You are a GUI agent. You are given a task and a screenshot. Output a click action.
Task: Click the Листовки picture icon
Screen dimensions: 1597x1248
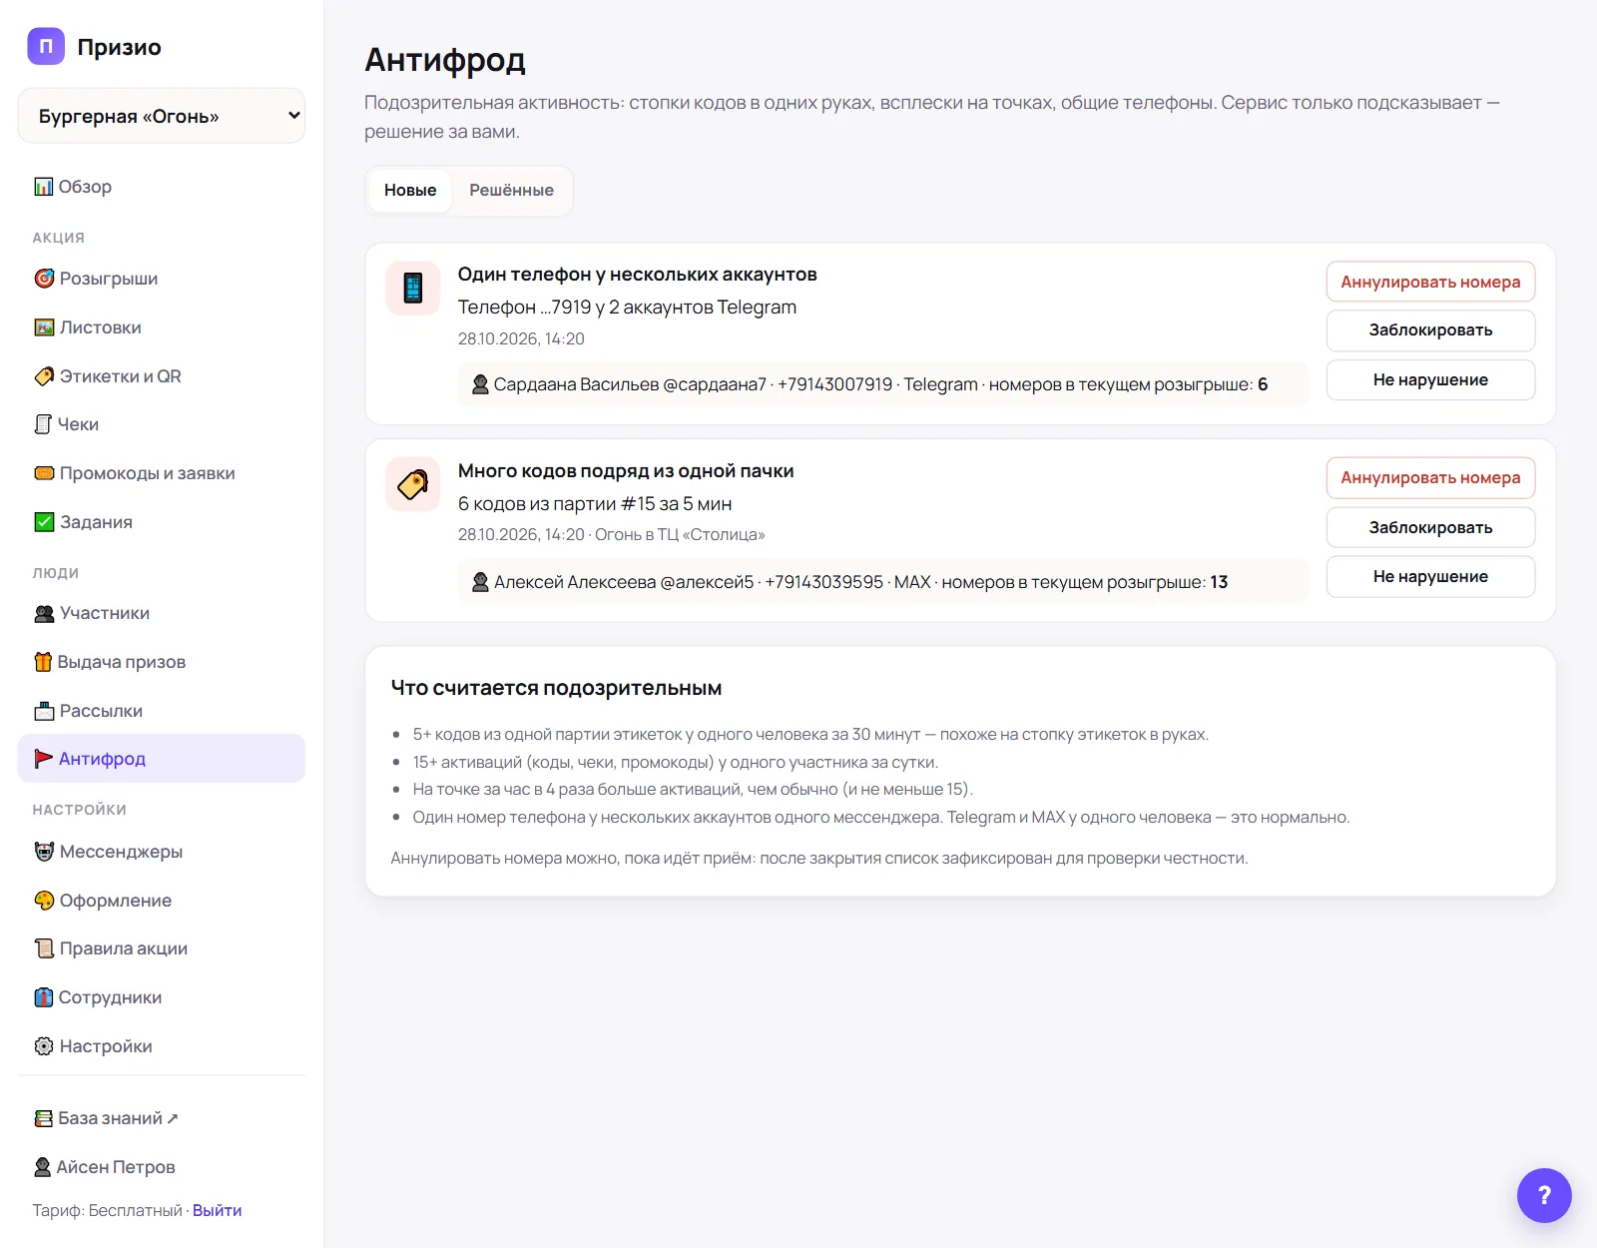tap(44, 327)
